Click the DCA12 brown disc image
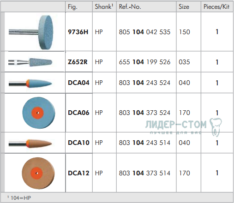Screen dimensions: 234x203 (38, 173)
